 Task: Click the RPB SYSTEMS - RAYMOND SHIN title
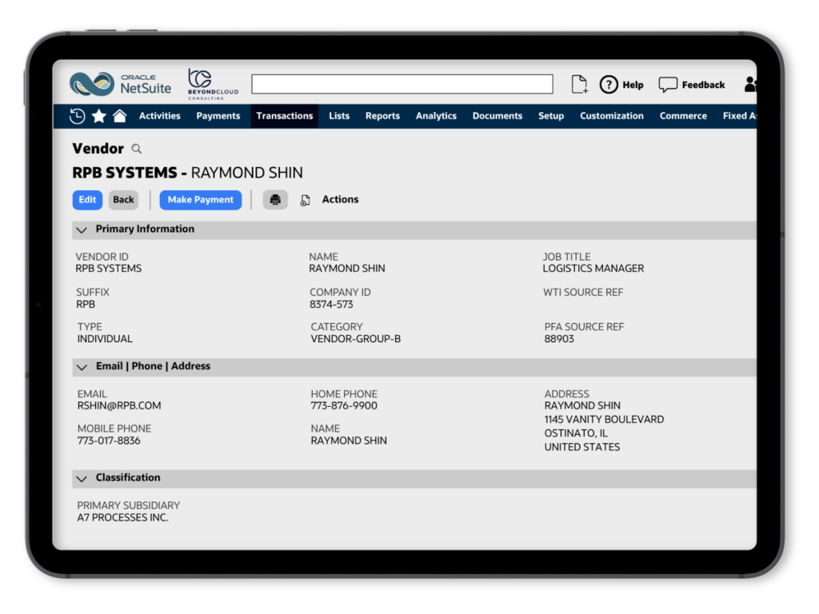click(x=187, y=173)
